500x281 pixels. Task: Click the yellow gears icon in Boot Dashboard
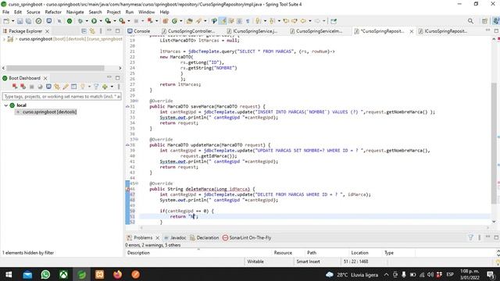pyautogui.click(x=57, y=87)
